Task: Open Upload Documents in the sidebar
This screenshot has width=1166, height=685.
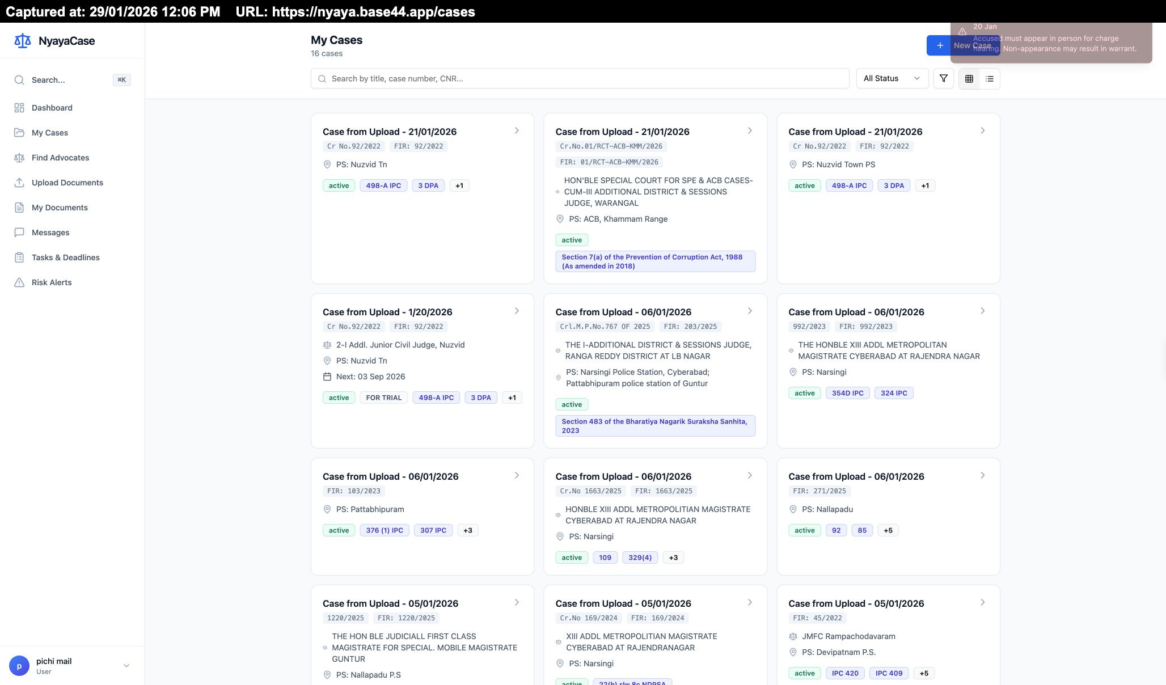Action: click(x=72, y=183)
